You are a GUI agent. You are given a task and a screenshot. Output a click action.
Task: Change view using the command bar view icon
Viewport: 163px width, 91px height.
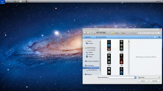tap(149, 37)
